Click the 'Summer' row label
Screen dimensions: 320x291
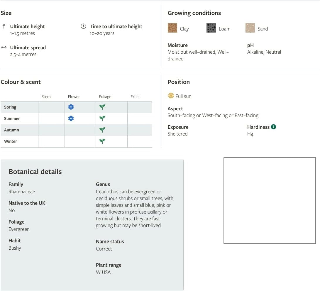(x=12, y=119)
